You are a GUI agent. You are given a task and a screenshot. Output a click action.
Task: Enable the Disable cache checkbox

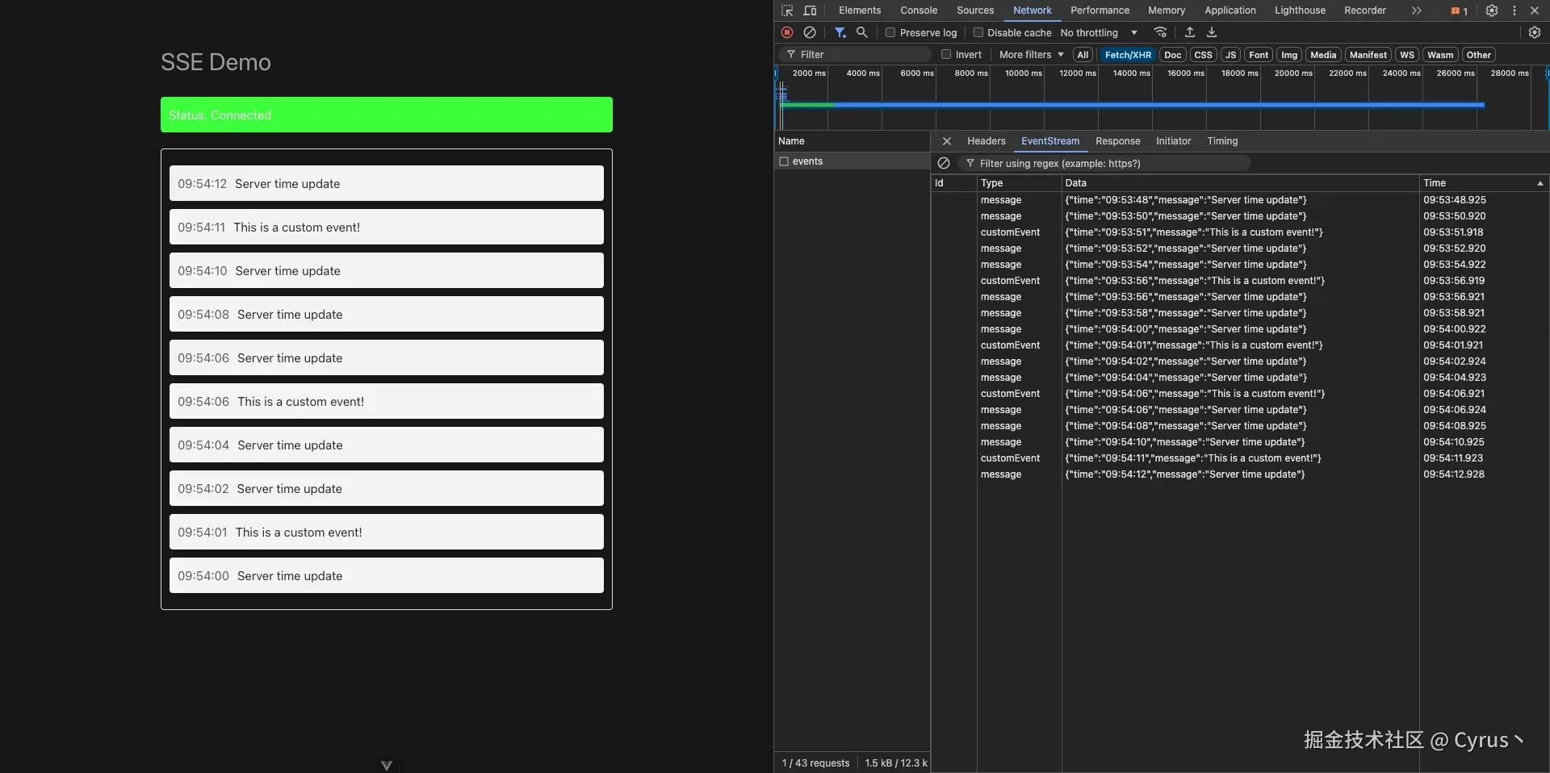pyautogui.click(x=978, y=32)
